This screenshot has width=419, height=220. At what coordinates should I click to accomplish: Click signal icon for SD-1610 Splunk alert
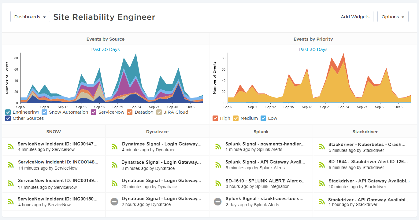(218, 183)
